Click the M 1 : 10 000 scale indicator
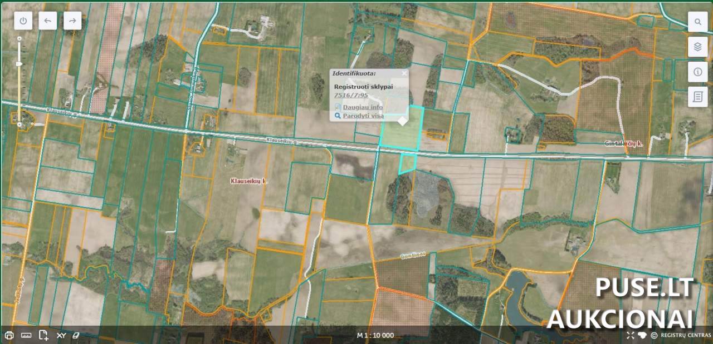Viewport: 713px width, 344px height. click(375, 335)
